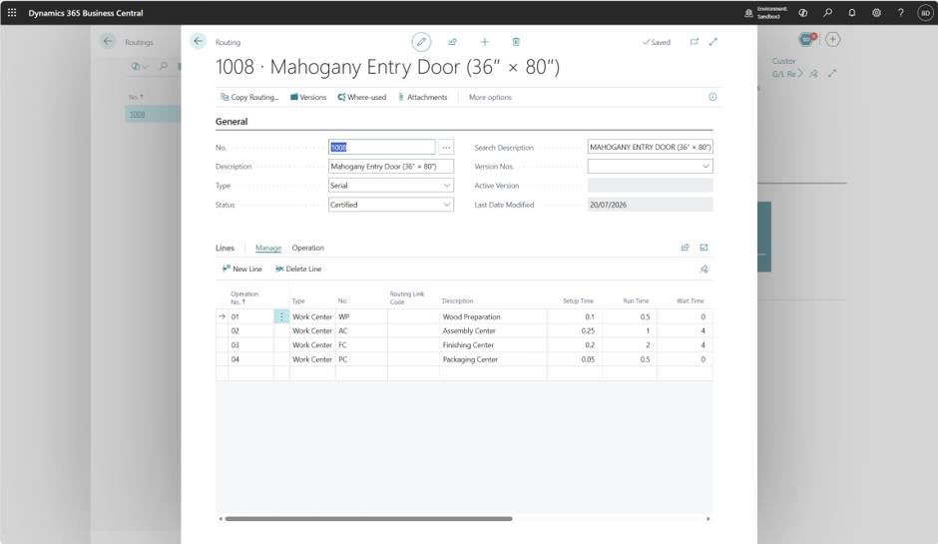This screenshot has height=544, width=938.
Task: Delete Line from routing lines
Action: coord(298,270)
